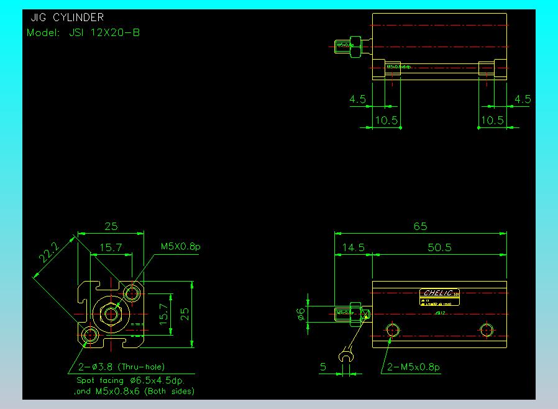Select the "Spot facing ø6.5x4.5dp." note
Image resolution: width=558 pixels, height=409 pixels.
coord(130,380)
